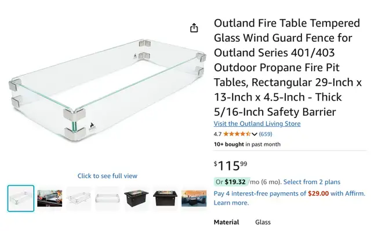Visit the Outland Living Store link
Image resolution: width=371 pixels, height=231 pixels.
(x=257, y=123)
